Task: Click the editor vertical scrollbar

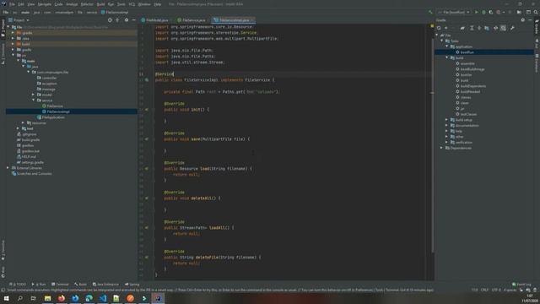Action: (432, 144)
